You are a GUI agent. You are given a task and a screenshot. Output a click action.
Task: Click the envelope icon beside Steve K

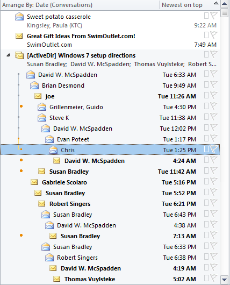click(42, 118)
